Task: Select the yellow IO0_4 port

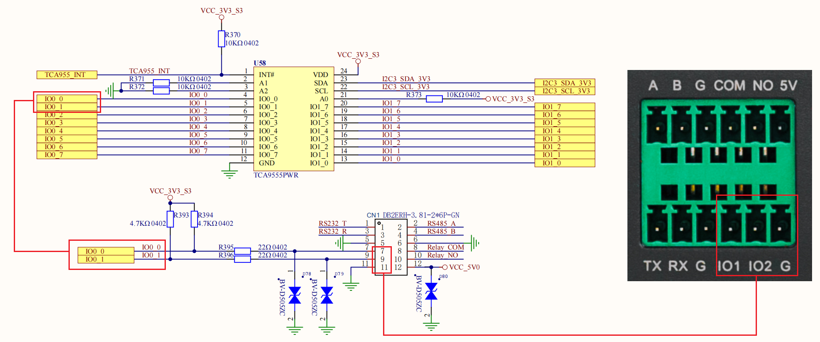Action: [x=67, y=131]
